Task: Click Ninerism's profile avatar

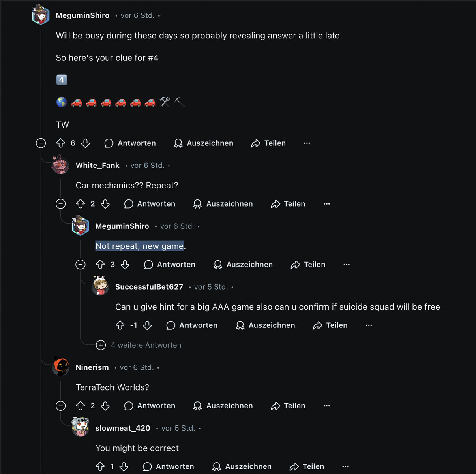Action: pyautogui.click(x=61, y=367)
